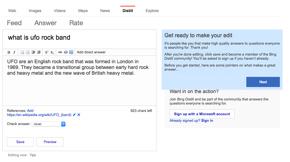Screen dimensions: 290x162
Task: Toggle bold formatting in the editor
Action: point(9,52)
